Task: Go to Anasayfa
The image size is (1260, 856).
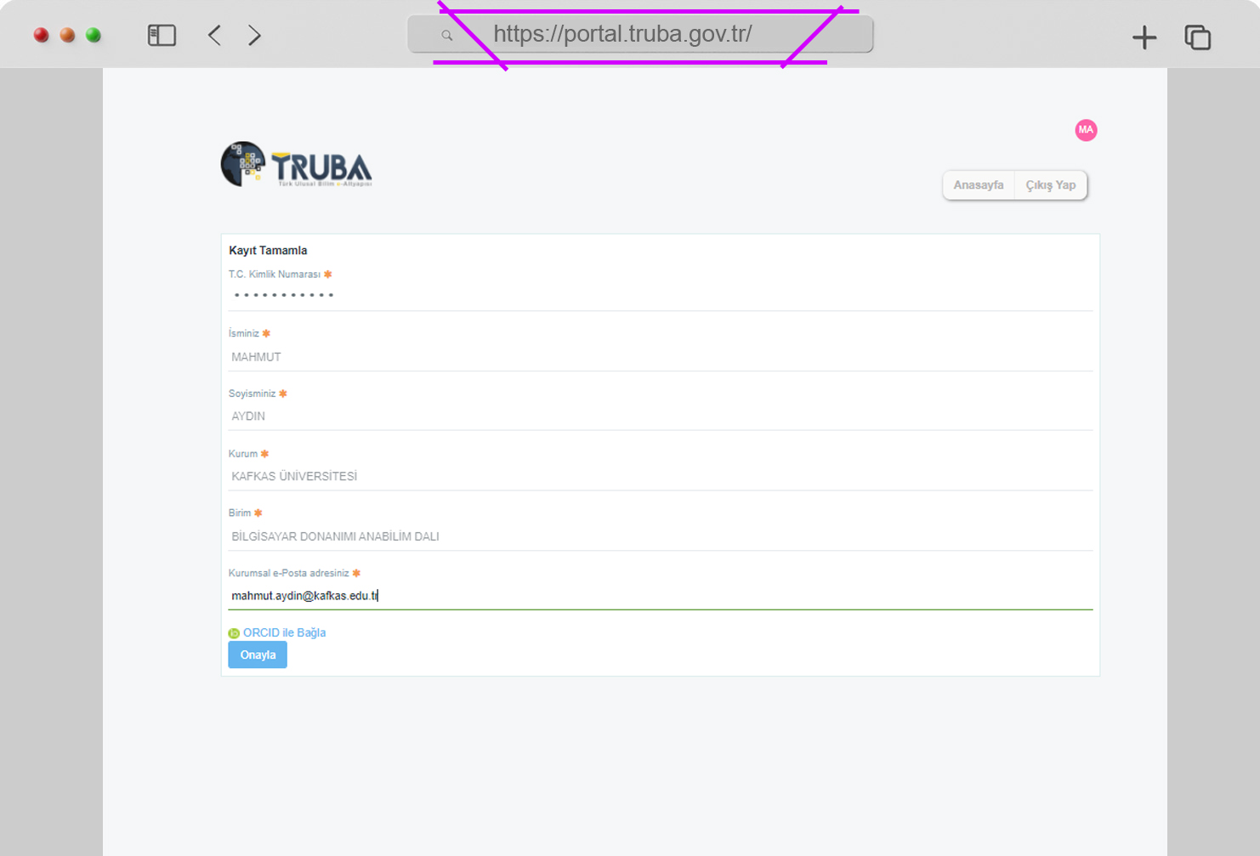Action: (979, 185)
